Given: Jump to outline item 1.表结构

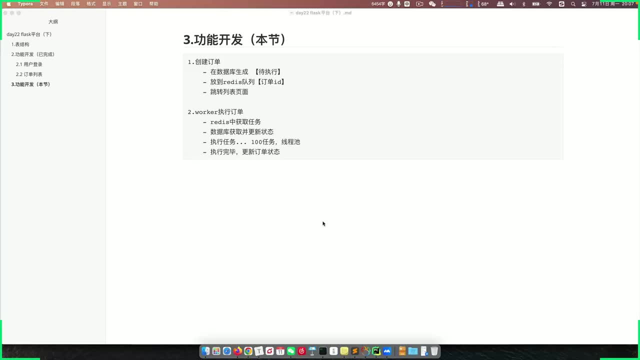Looking at the screenshot, I should 20,44.
